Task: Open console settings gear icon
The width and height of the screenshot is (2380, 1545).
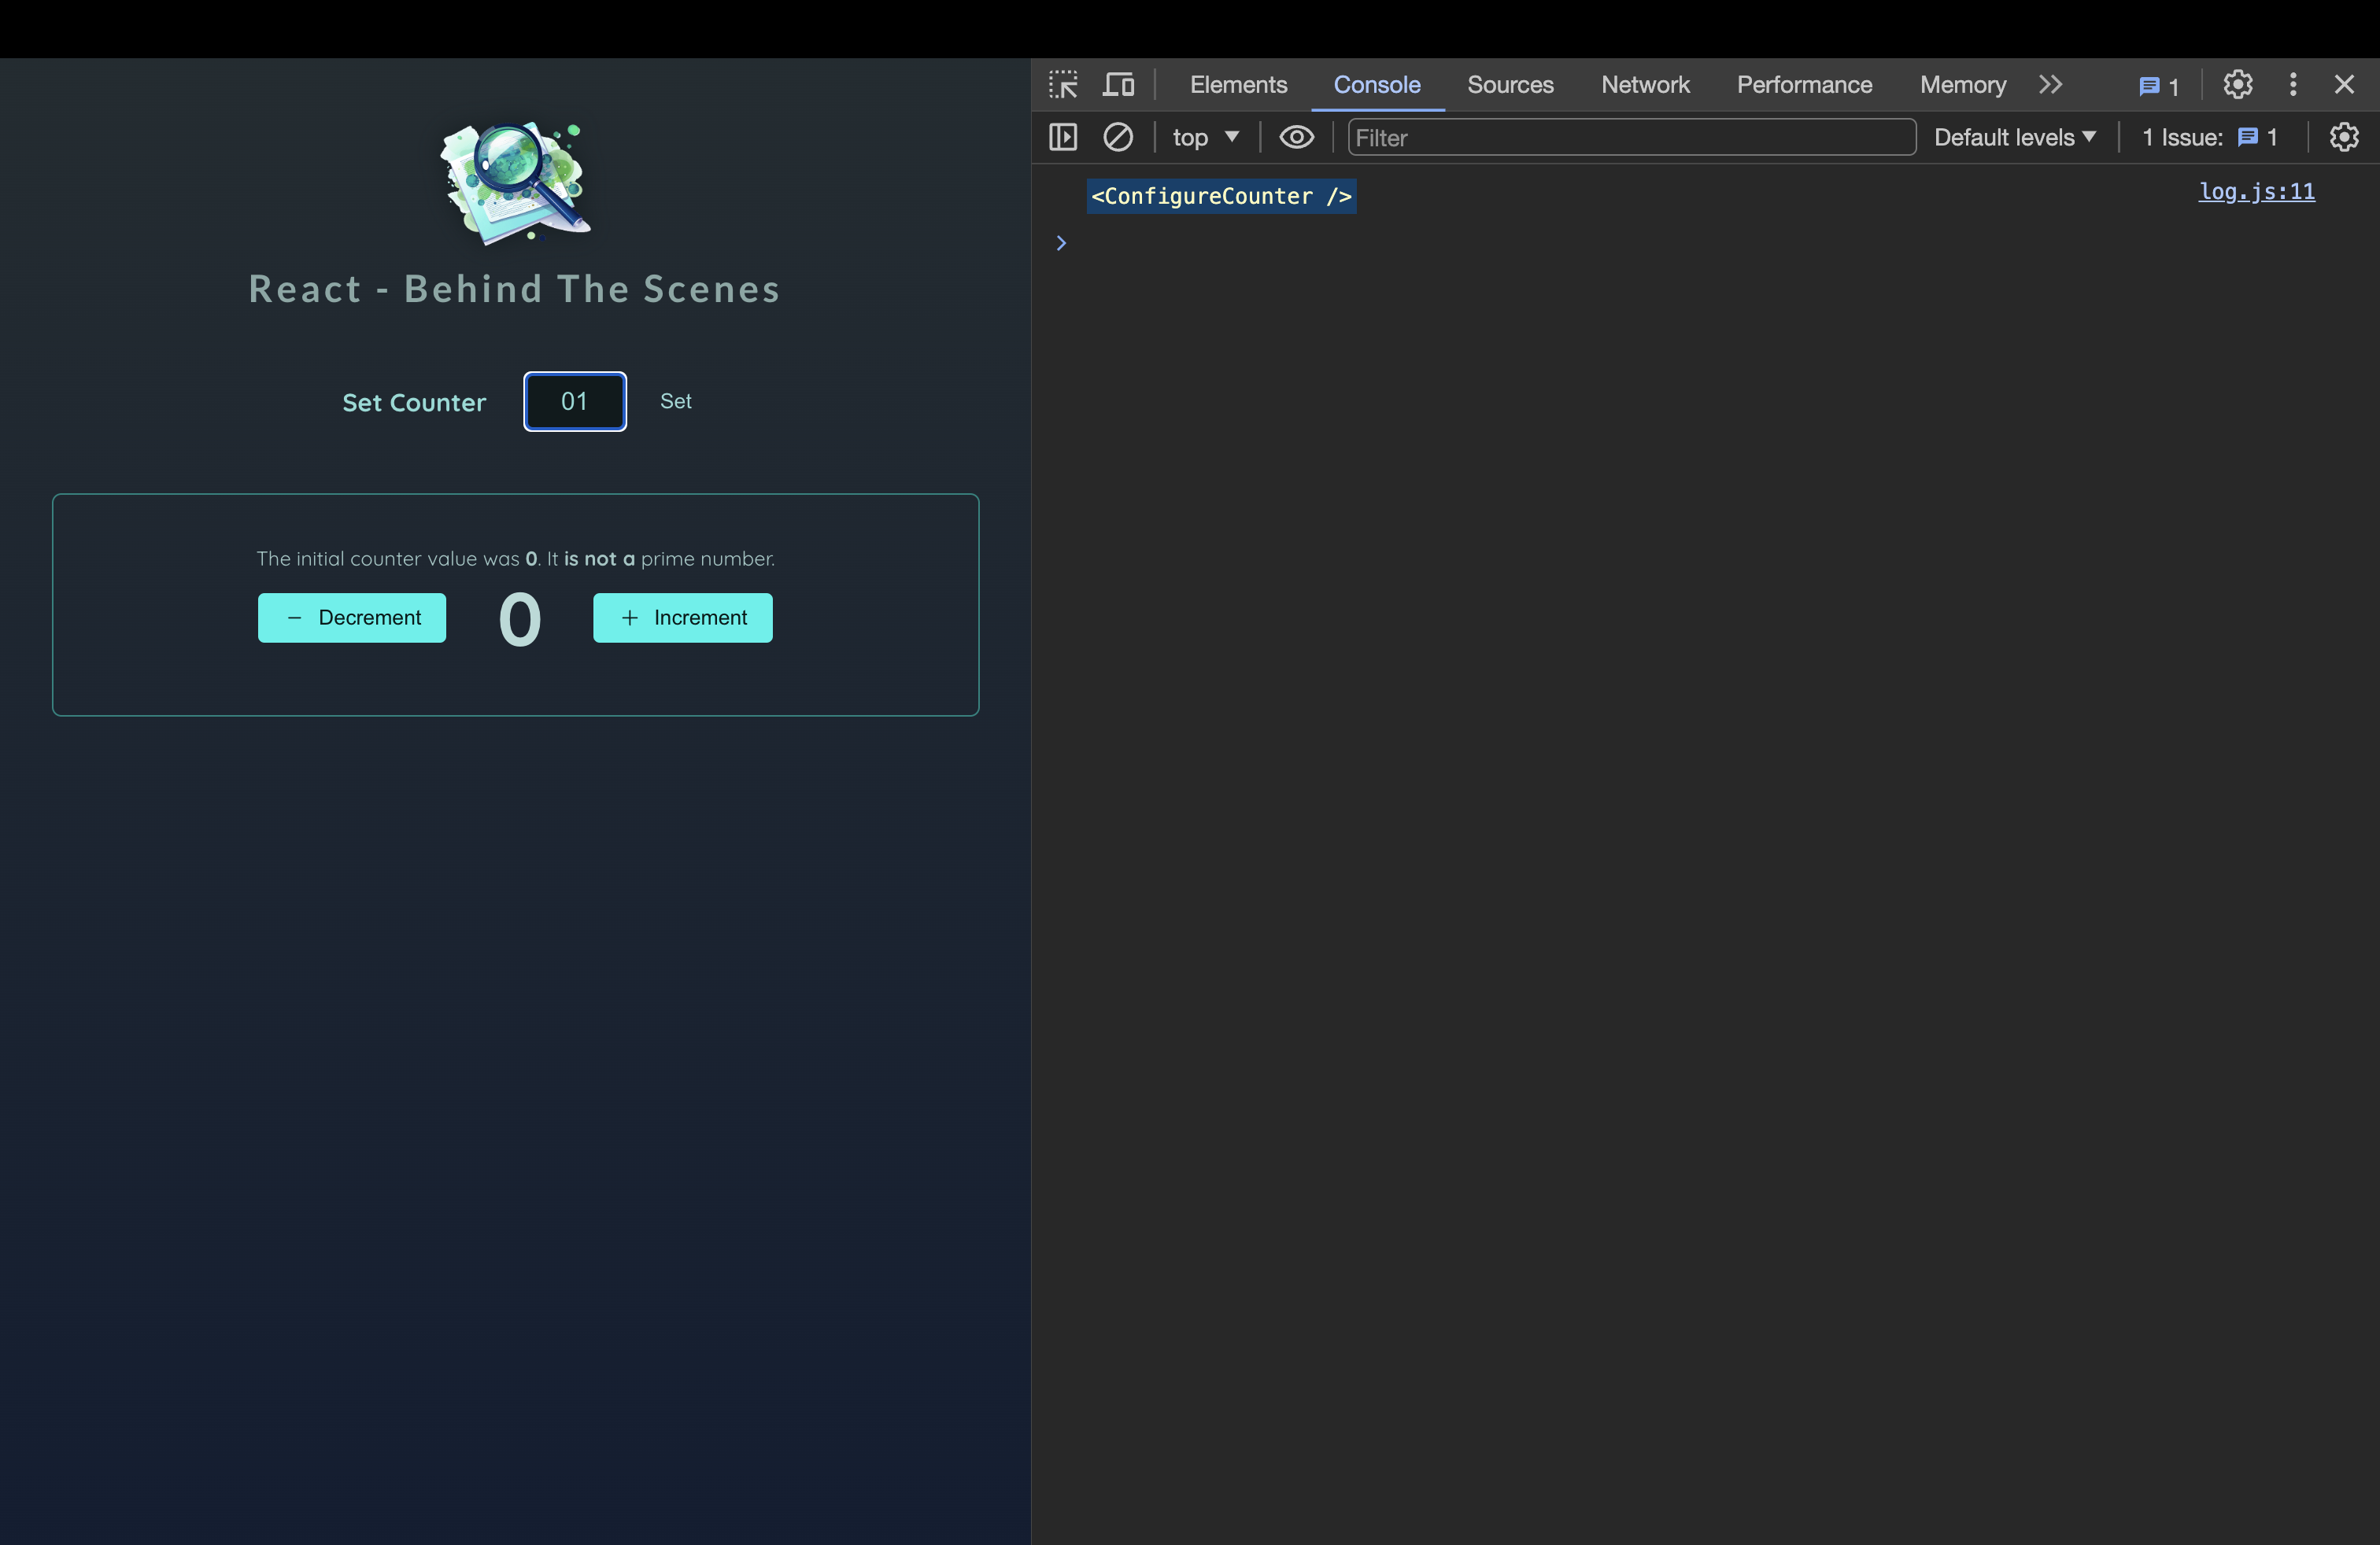Action: [2343, 137]
